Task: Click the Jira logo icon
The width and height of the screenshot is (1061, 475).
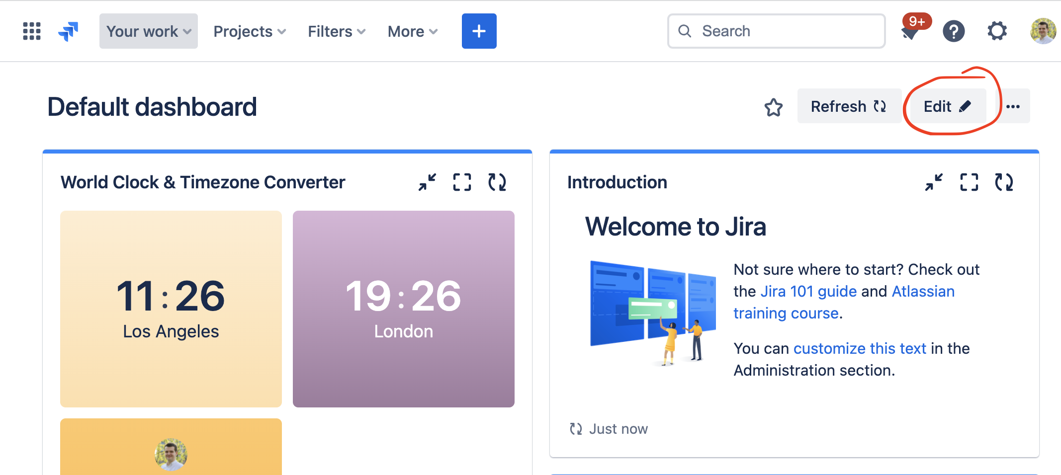Action: click(x=69, y=31)
